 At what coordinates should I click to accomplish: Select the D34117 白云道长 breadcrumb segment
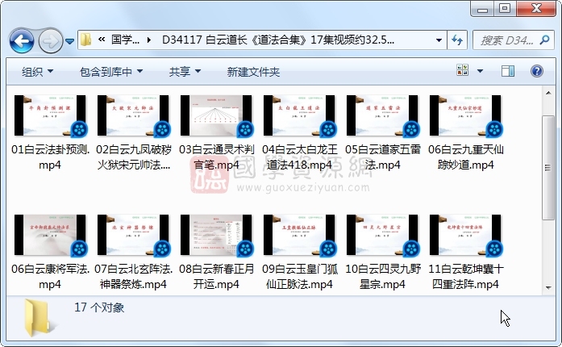(278, 40)
